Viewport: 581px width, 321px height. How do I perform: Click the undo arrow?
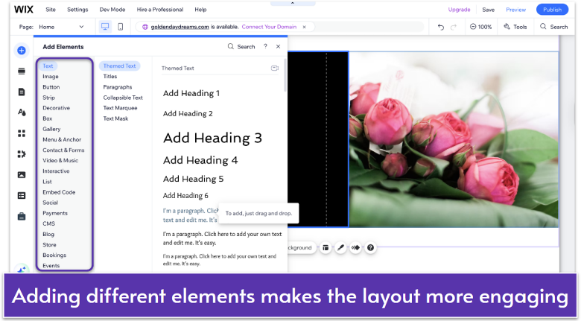[x=440, y=27]
